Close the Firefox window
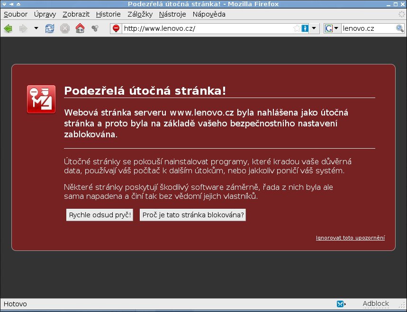The image size is (407, 312). point(403,4)
